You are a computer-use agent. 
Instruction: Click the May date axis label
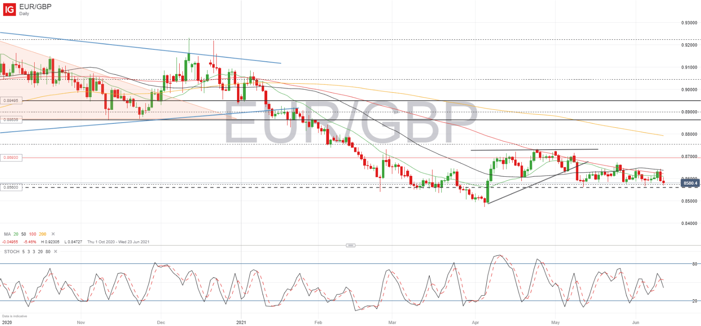click(555, 322)
